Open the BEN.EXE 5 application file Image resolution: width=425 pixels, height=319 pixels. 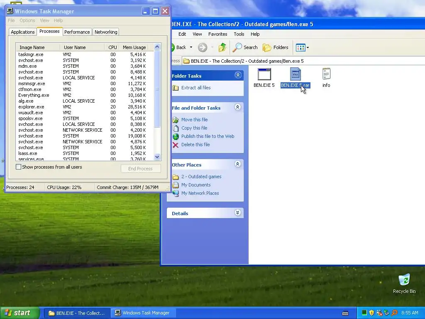coord(264,77)
